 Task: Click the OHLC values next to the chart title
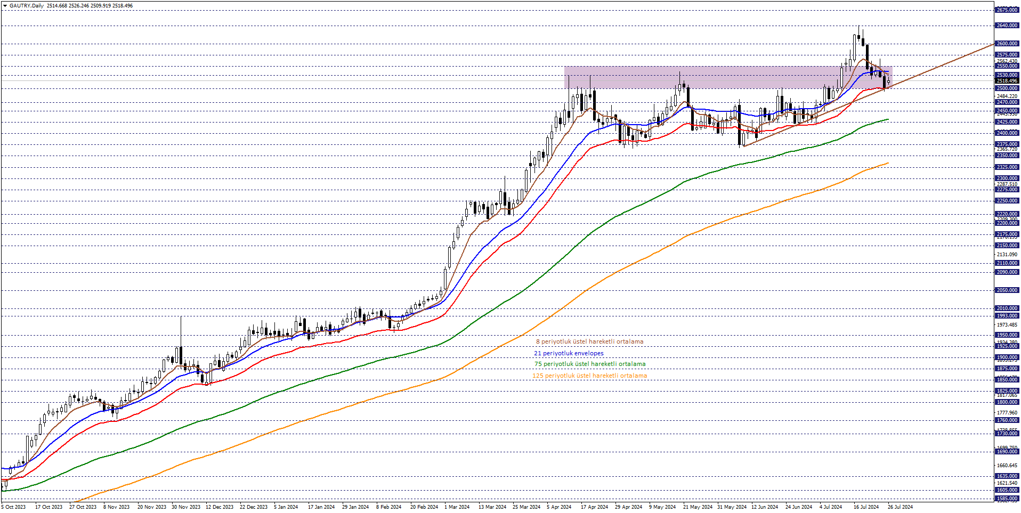(x=90, y=5)
